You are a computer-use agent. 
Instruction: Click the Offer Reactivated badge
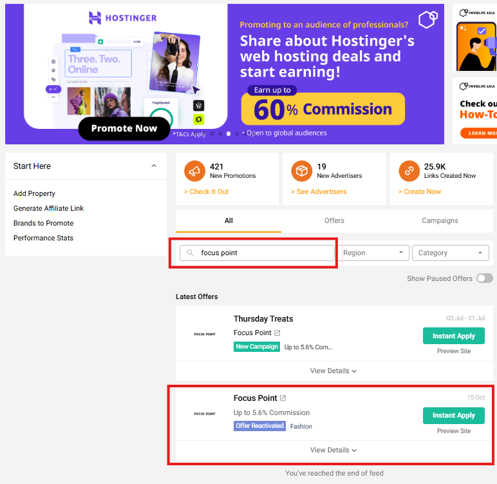(x=259, y=426)
